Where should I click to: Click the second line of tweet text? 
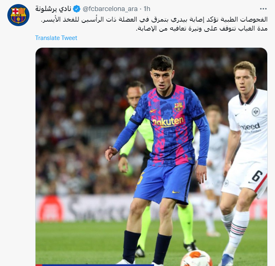[x=202, y=29]
